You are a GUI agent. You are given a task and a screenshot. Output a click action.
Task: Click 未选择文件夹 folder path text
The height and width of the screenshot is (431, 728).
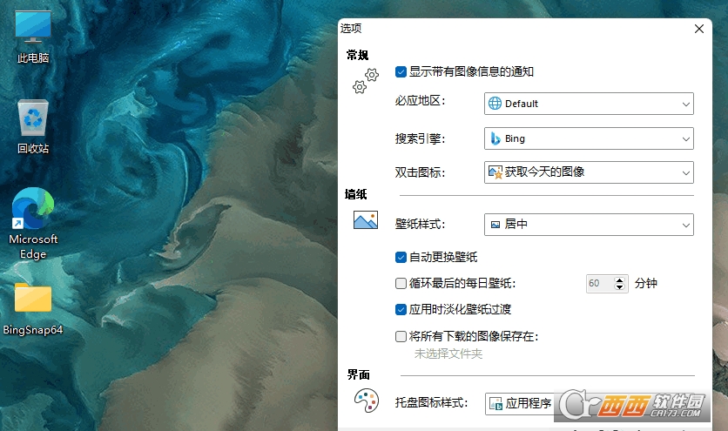tap(448, 354)
